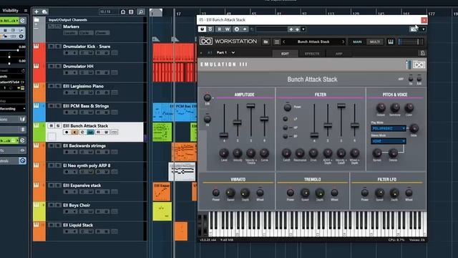Viewport: 458px width, 258px height.
Task: Select the LP filter type
Action: pos(286,119)
